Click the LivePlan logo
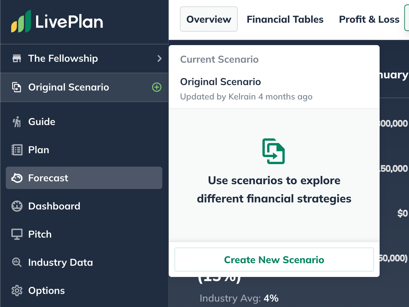The height and width of the screenshot is (307, 409). pyautogui.click(x=57, y=21)
